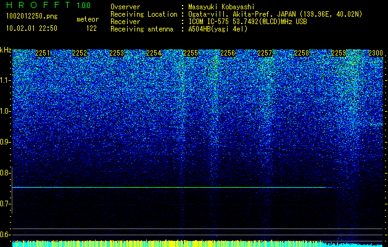Image resolution: width=388 pixels, height=247 pixels.
Task: Click the 1.1 kHz axis label
Action: (x=4, y=80)
